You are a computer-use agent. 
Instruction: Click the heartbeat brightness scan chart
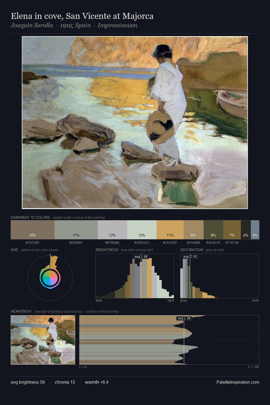[x=169, y=340]
